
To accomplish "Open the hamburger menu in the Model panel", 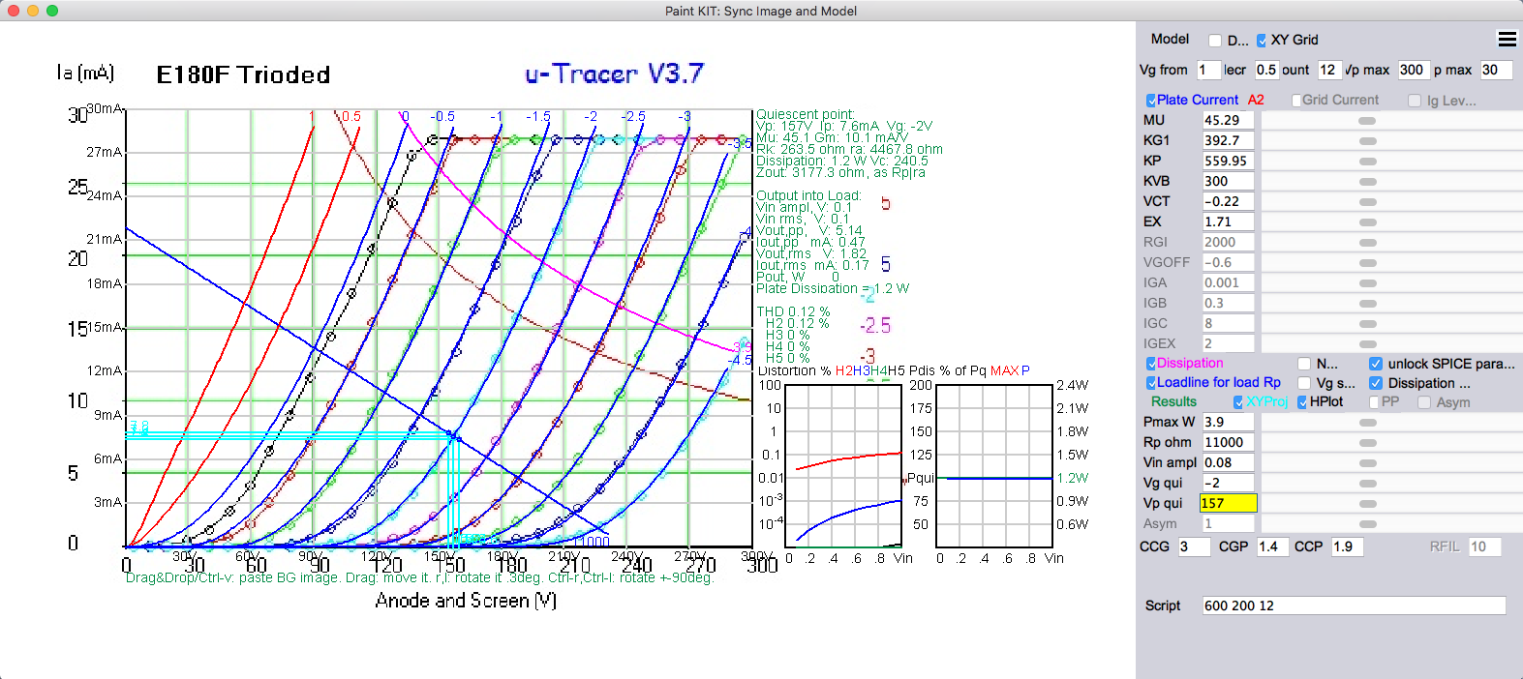I will (1507, 40).
